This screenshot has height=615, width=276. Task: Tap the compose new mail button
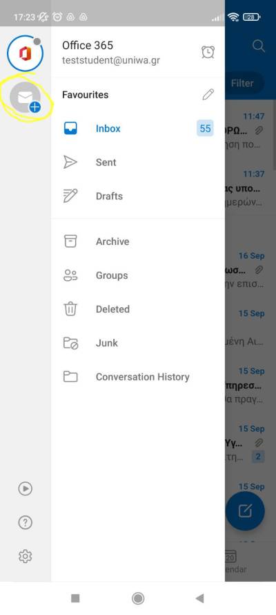246,511
